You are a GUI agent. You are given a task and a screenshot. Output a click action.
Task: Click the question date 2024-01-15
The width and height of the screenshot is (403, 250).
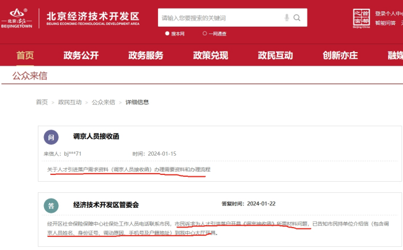coord(162,154)
